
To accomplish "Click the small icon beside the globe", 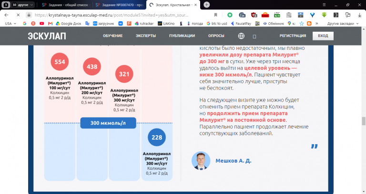I will pos(254,37).
